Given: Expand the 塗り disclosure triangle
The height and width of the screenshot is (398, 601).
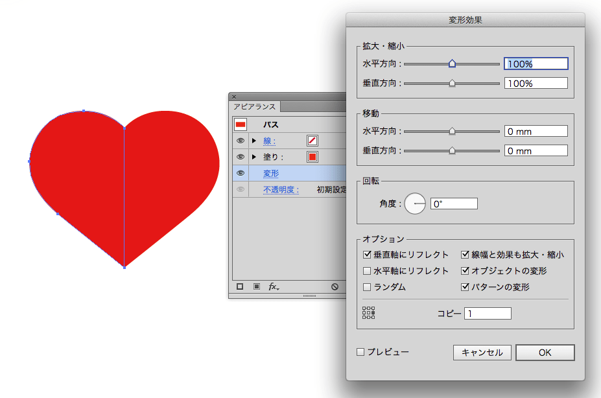Looking at the screenshot, I should [x=253, y=156].
